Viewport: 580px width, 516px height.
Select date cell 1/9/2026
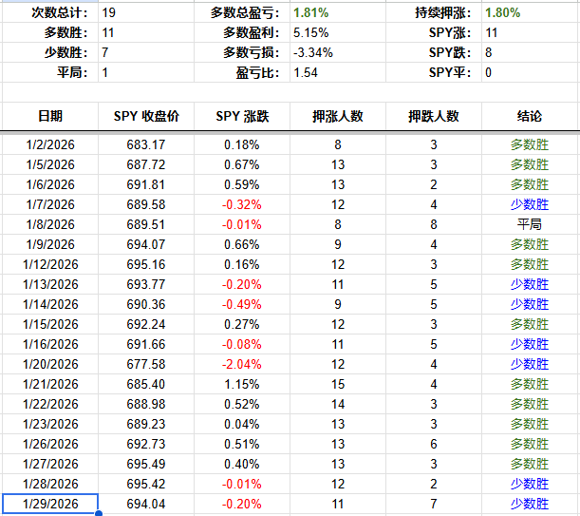pos(50,244)
